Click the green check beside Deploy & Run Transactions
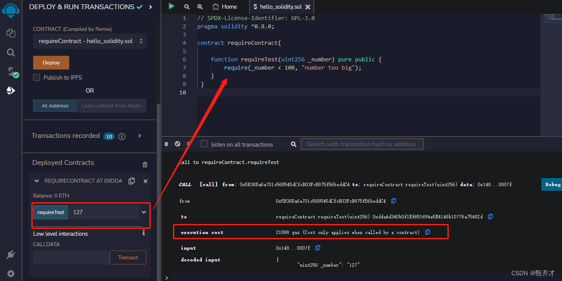This screenshot has height=281, width=562. tap(139, 7)
